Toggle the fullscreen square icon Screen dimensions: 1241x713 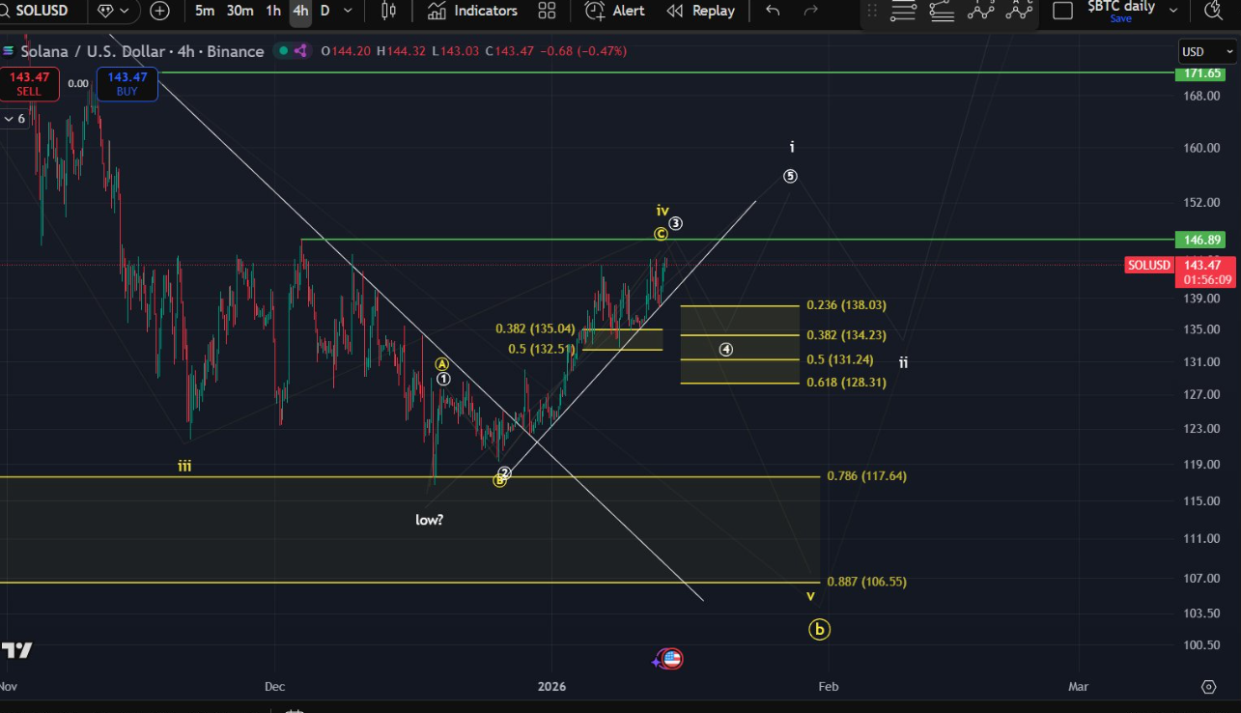pos(1062,11)
